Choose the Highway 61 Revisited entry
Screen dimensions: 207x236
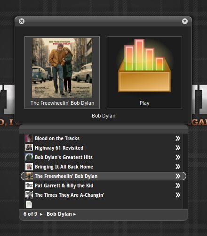pos(103,148)
